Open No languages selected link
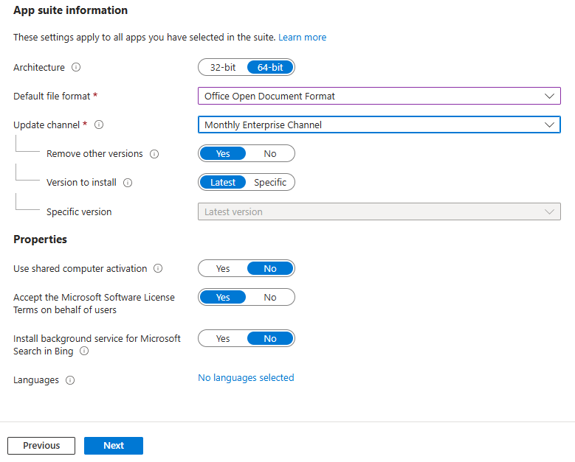The height and width of the screenshot is (462, 575). point(246,377)
